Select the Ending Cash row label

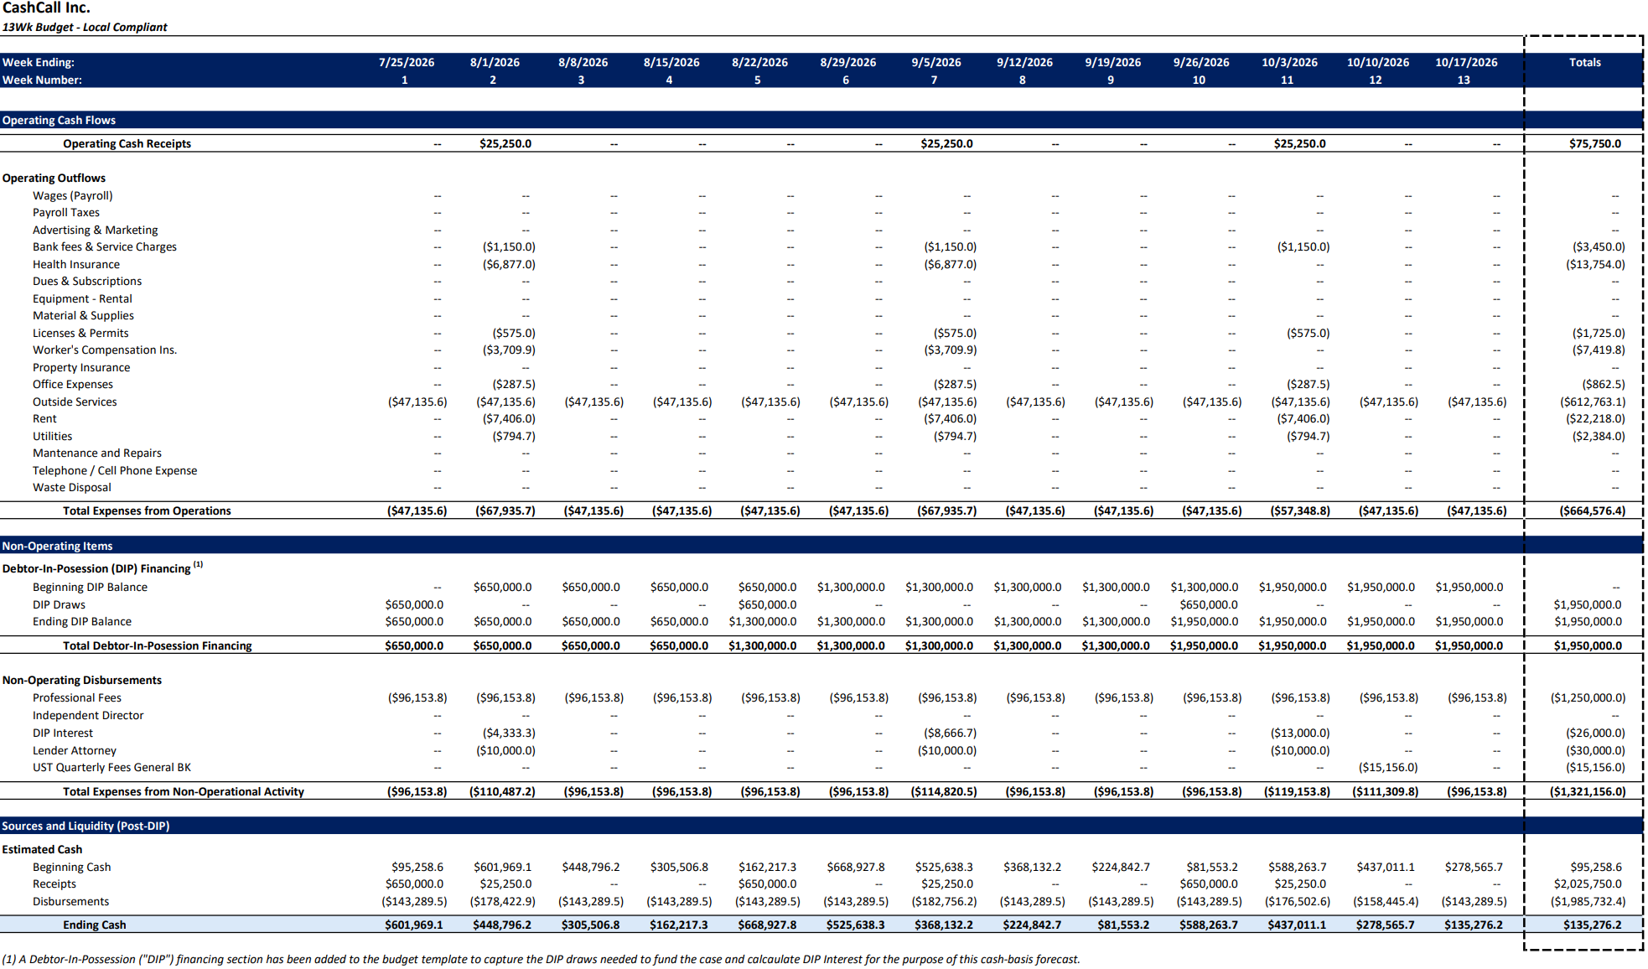95,925
